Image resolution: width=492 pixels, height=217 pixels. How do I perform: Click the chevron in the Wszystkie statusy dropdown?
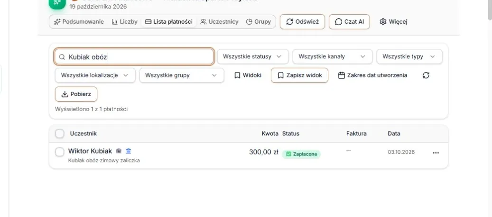[278, 57]
